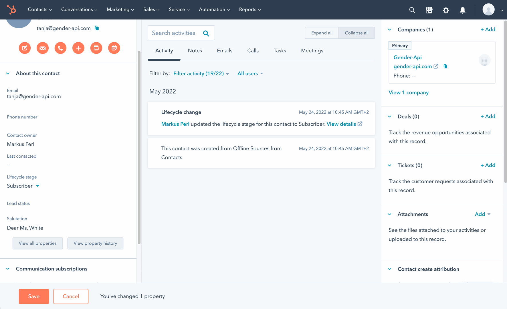This screenshot has height=309, width=507.
Task: Collapse Contact create attribution section
Action: pyautogui.click(x=389, y=269)
